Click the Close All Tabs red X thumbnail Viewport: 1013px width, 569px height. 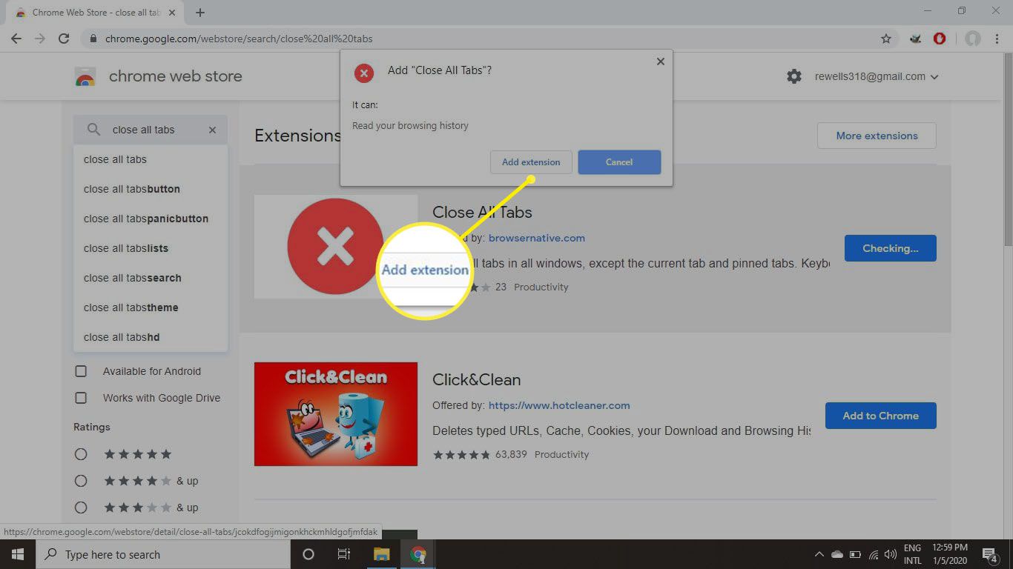pos(336,247)
